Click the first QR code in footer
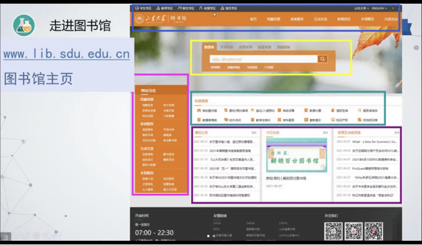422x245 pixels. [333, 231]
